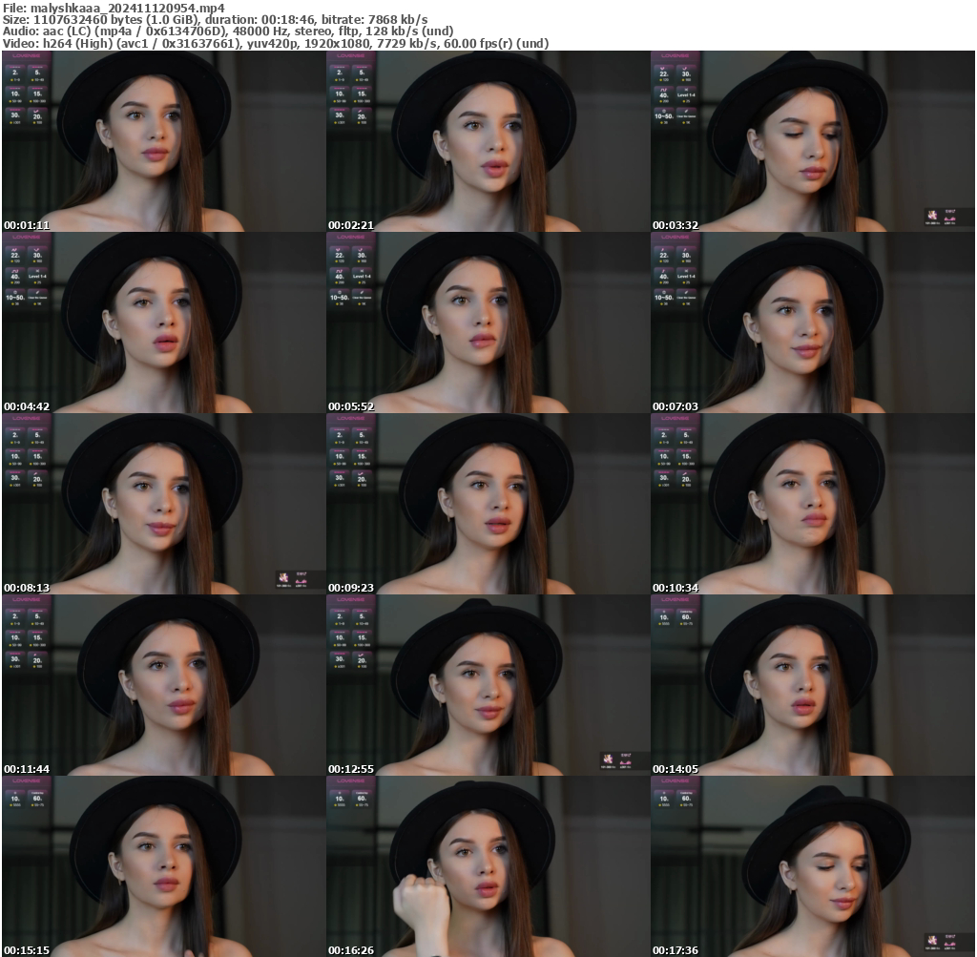Click the 5 token tip tile

pyautogui.click(x=36, y=72)
